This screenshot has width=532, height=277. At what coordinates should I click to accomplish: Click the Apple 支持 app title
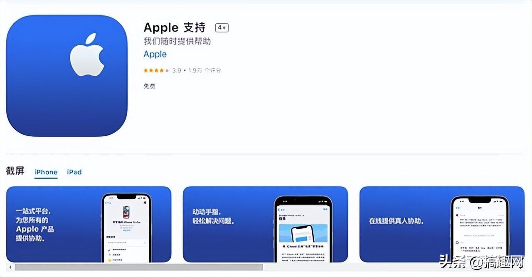175,28
